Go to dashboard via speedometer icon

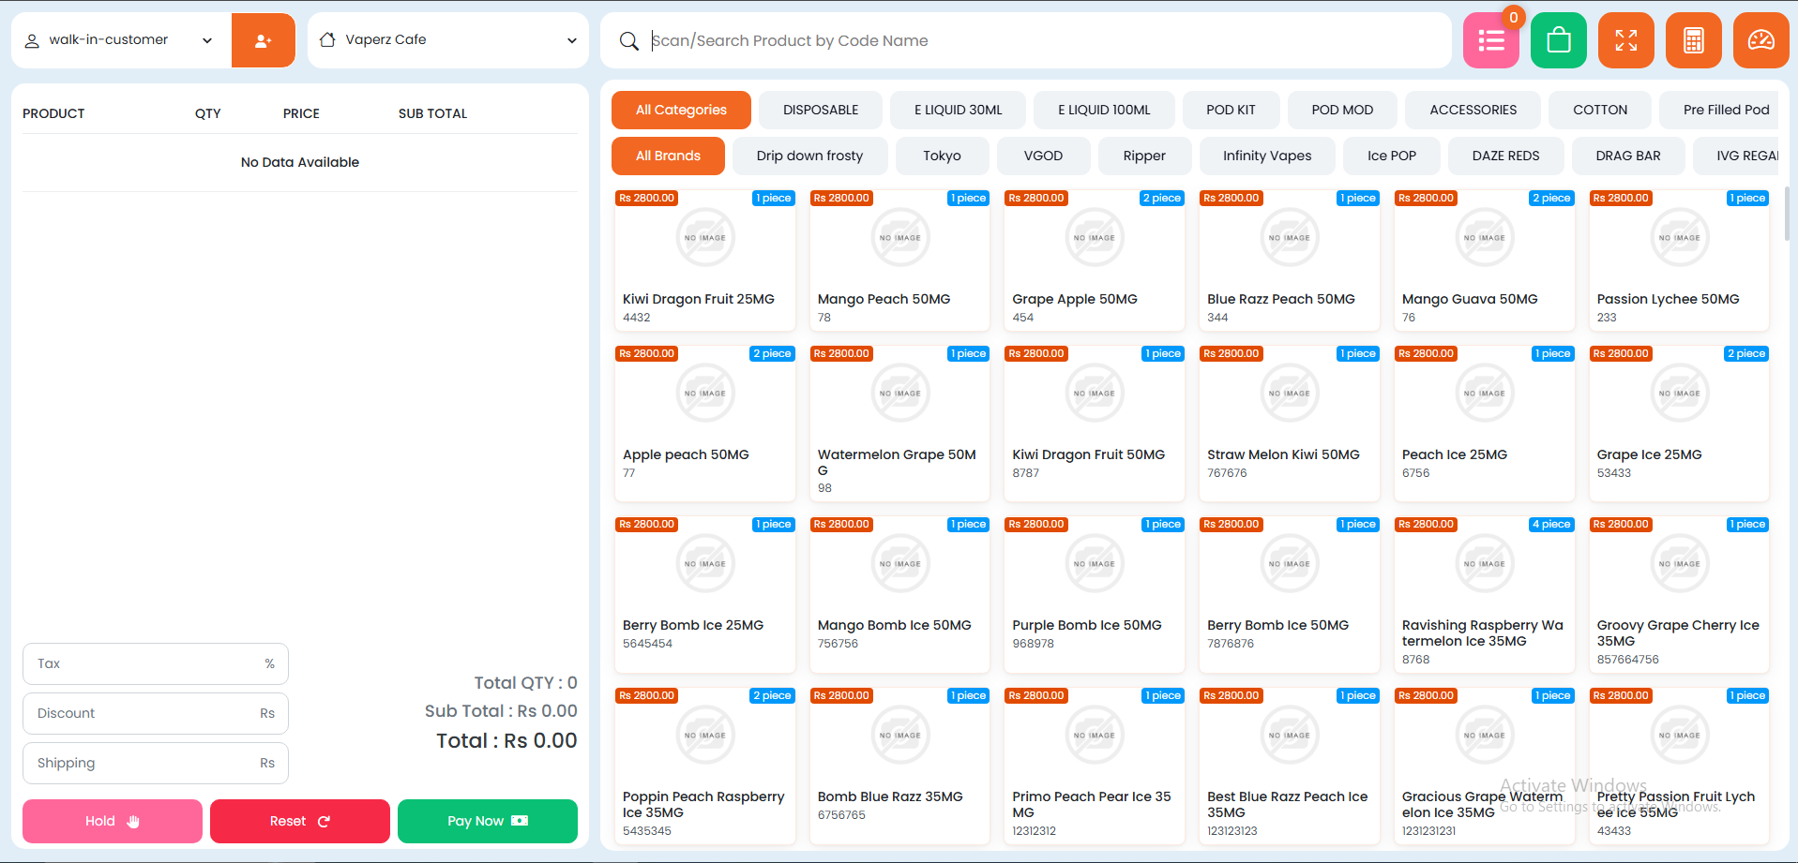point(1761,40)
